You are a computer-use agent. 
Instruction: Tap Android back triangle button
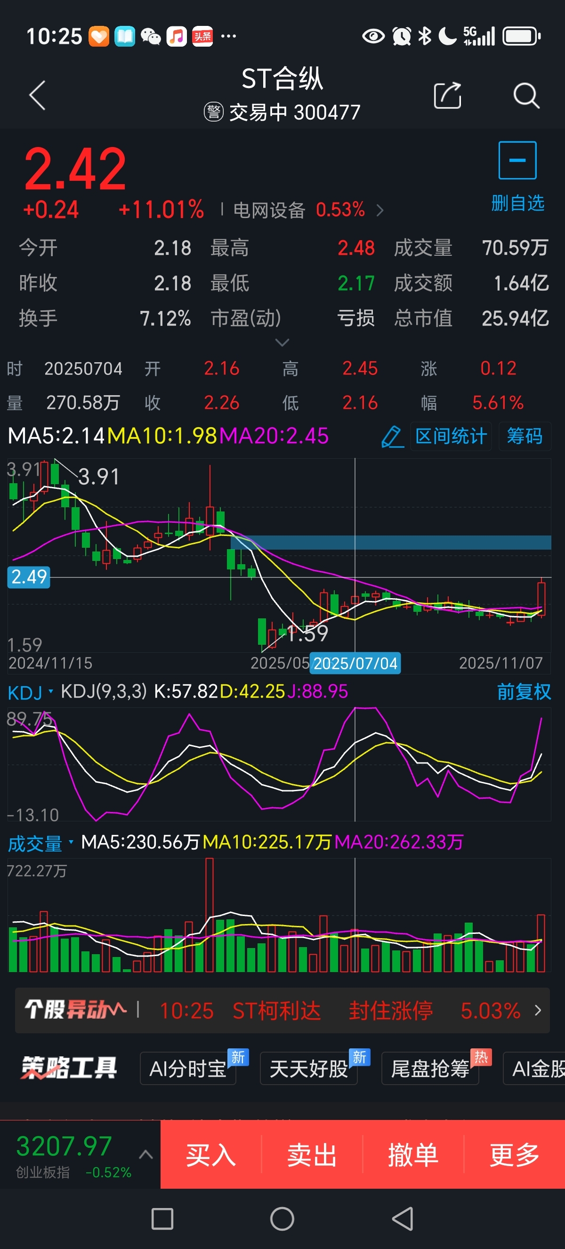tap(402, 1219)
